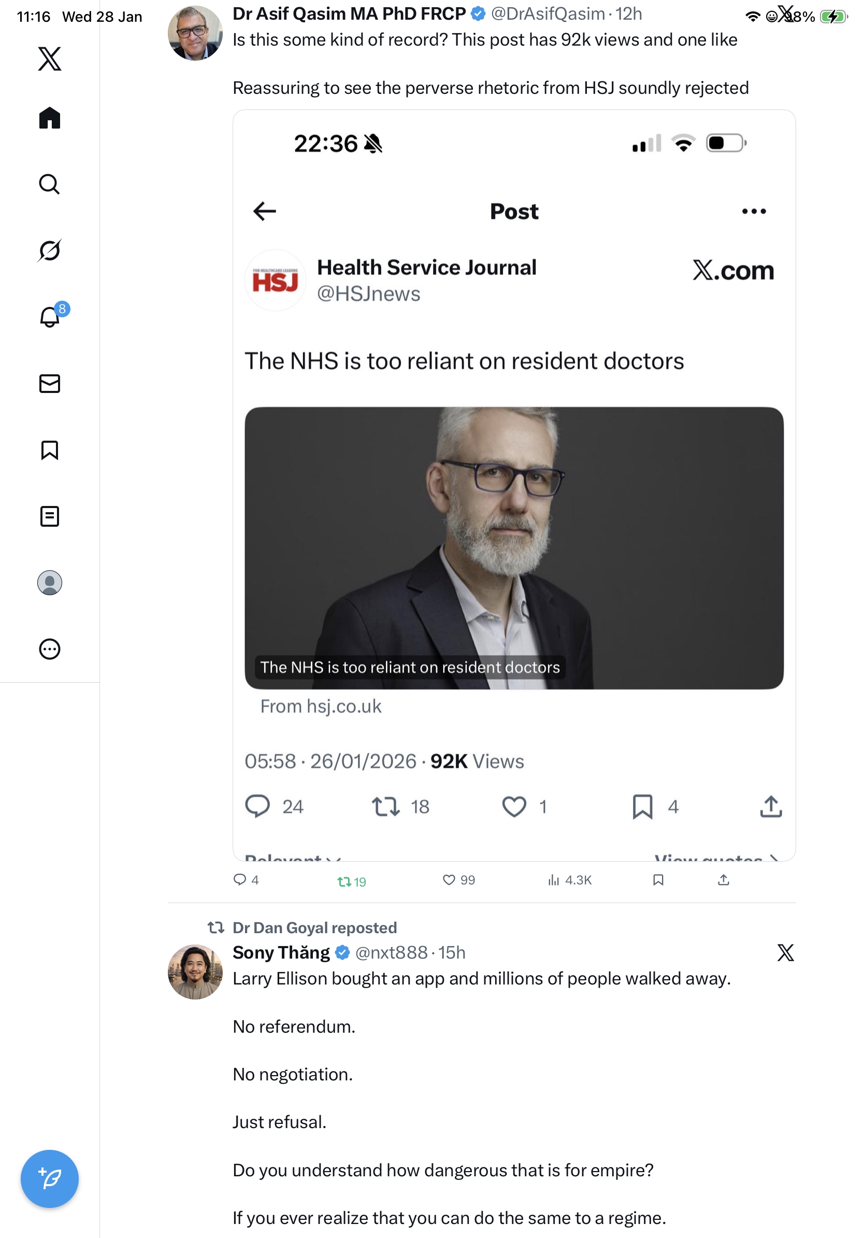Open the Lists page
This screenshot has height=1238, width=864.
click(50, 516)
